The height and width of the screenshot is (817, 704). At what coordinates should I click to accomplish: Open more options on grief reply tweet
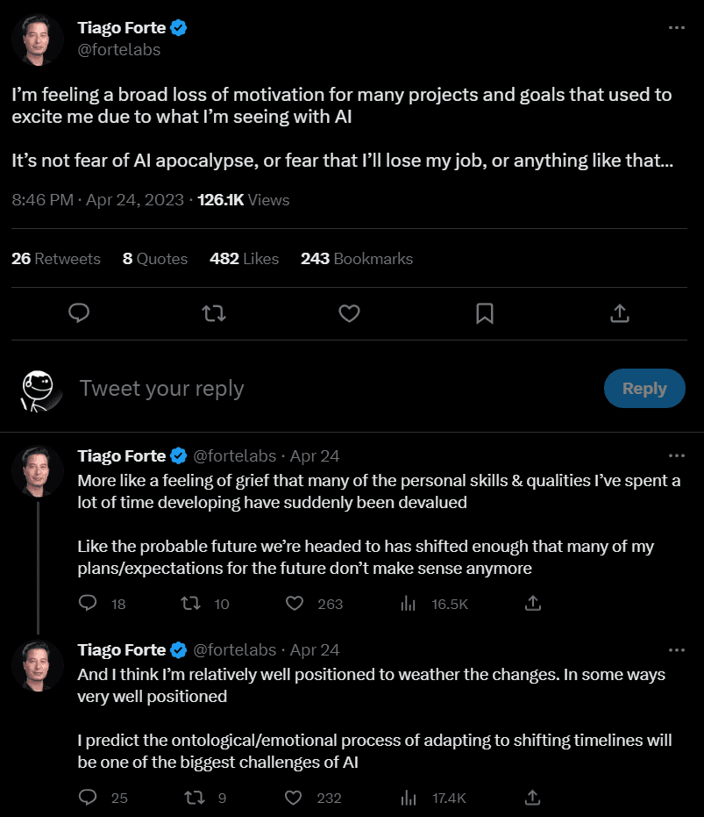pyautogui.click(x=677, y=456)
